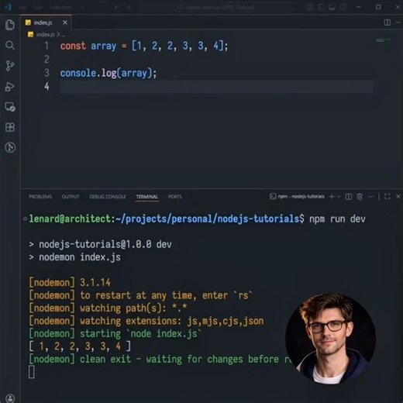Viewport: 403px width, 403px height.
Task: Select the index.js editor tab
Action: point(46,22)
